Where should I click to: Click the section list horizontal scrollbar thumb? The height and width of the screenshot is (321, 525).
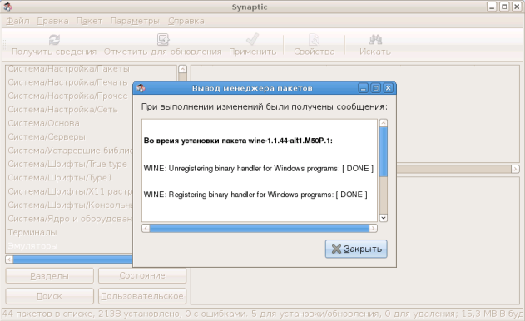[73, 259]
